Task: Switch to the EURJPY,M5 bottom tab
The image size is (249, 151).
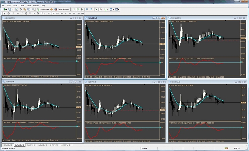Action: coord(31,145)
